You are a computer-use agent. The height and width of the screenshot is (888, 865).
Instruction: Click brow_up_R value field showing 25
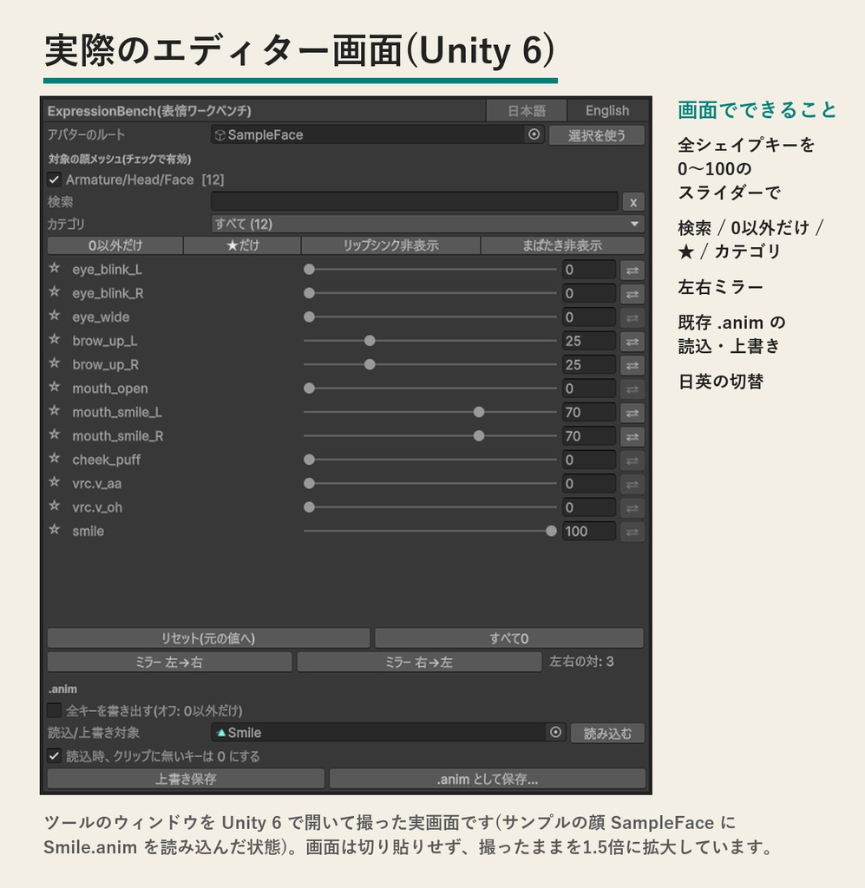[x=588, y=365]
